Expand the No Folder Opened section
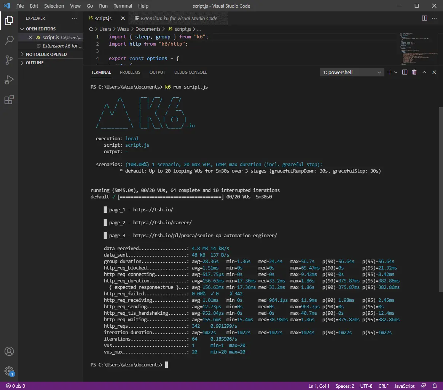The height and width of the screenshot is (390, 443). tap(46, 54)
